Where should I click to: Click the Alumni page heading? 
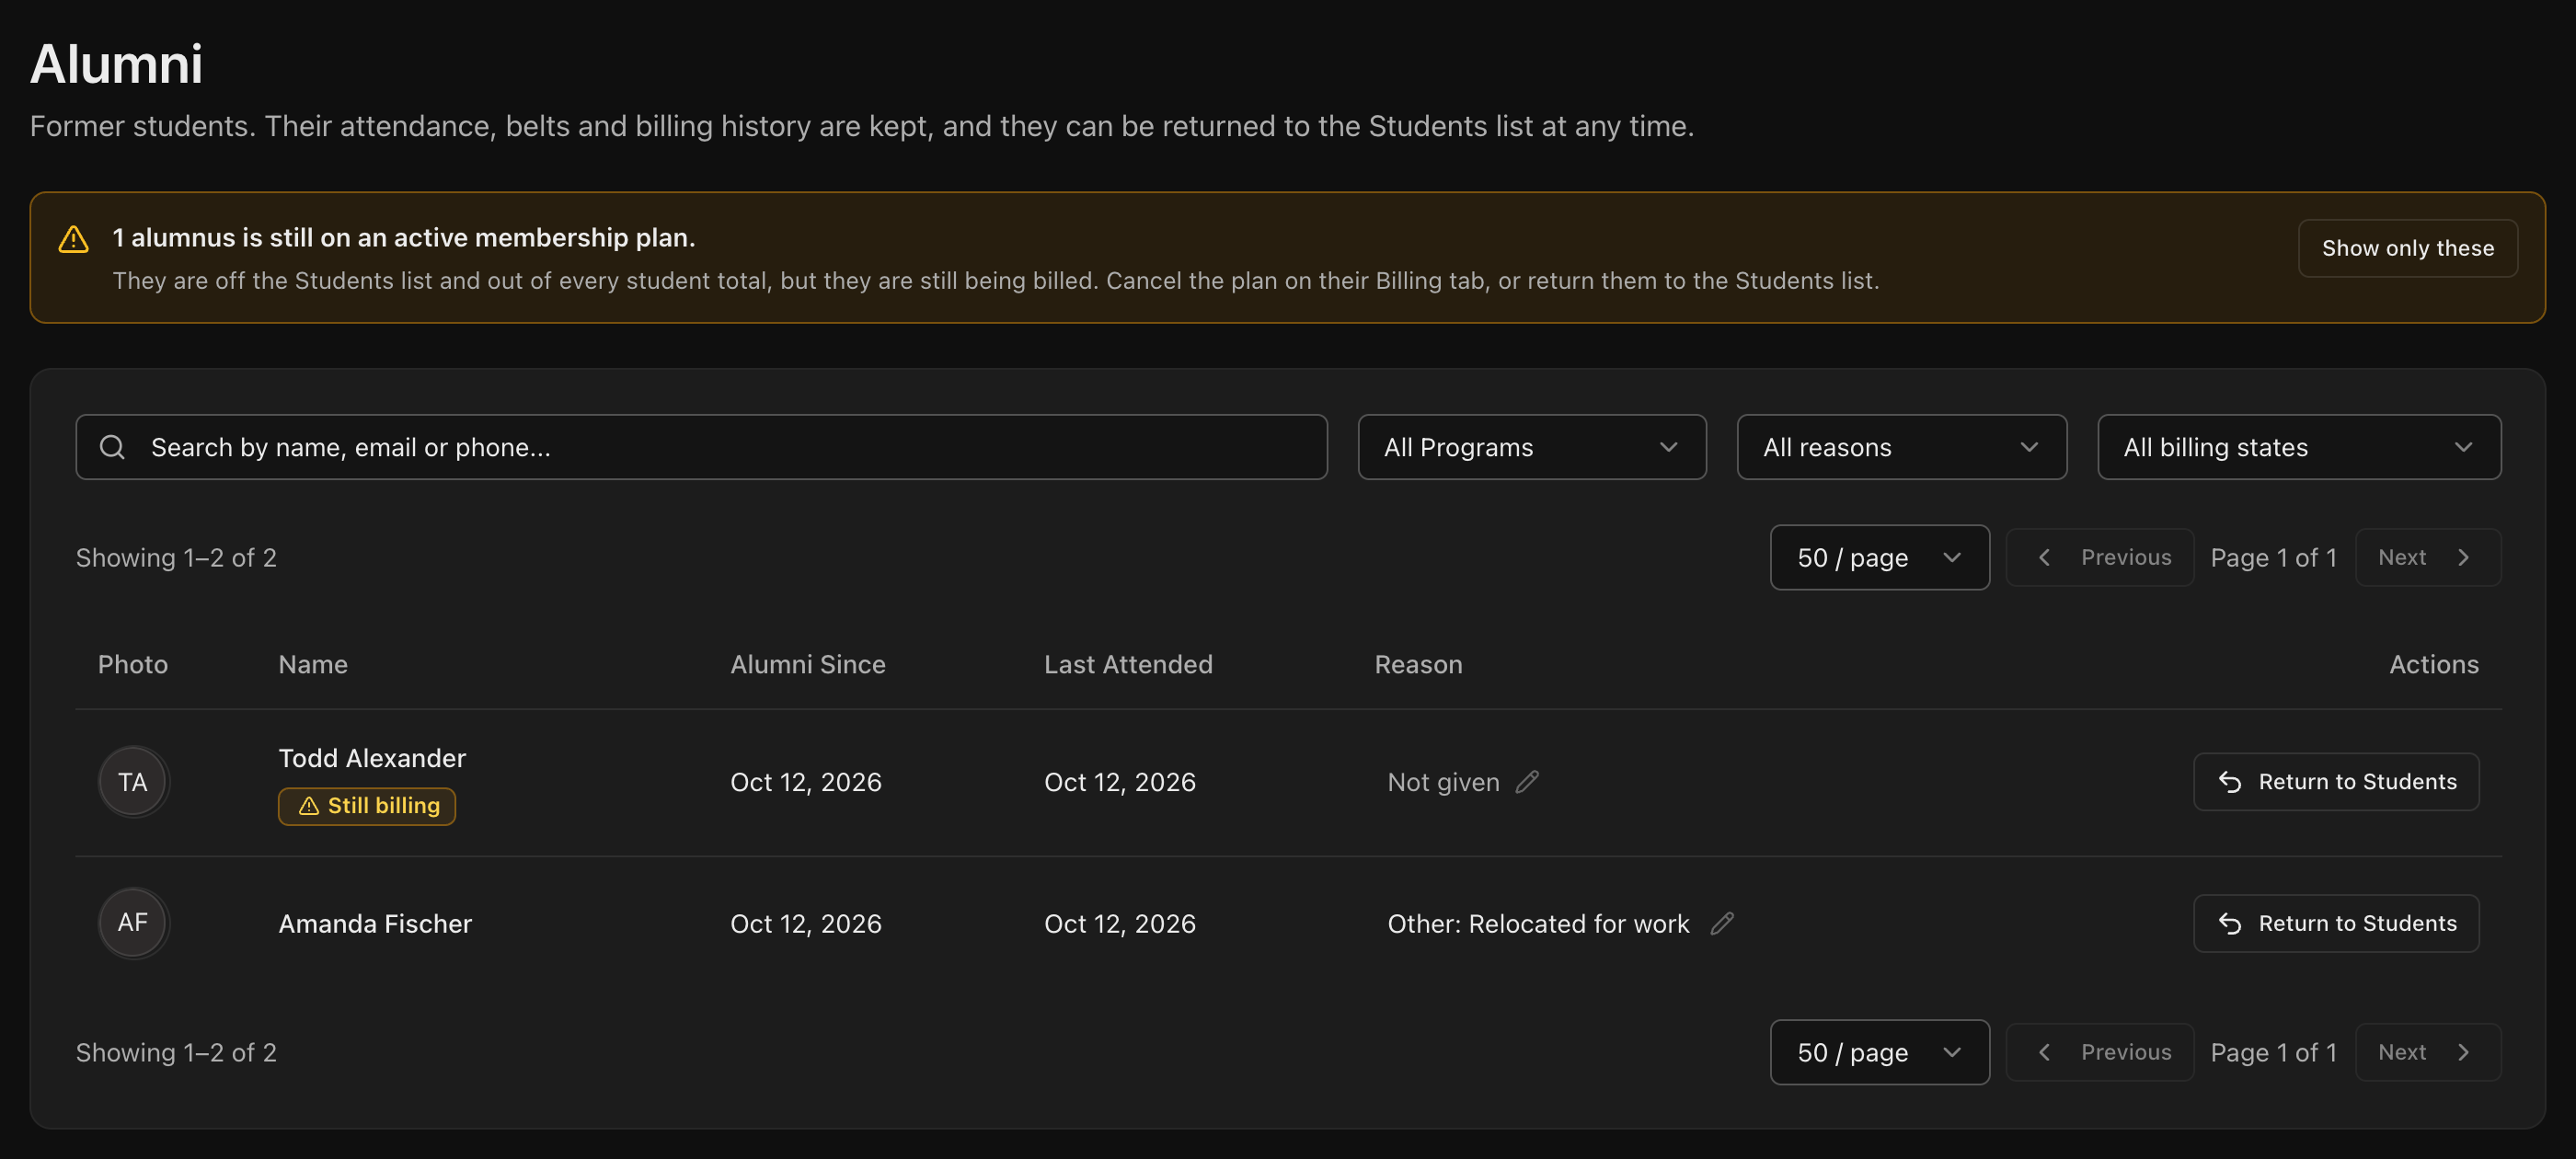(116, 64)
